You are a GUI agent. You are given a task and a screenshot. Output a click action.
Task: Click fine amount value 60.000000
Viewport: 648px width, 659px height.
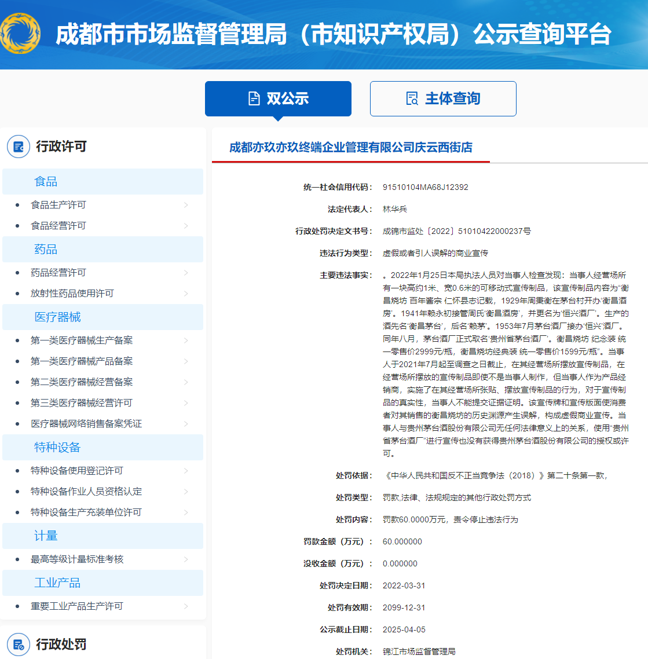402,541
